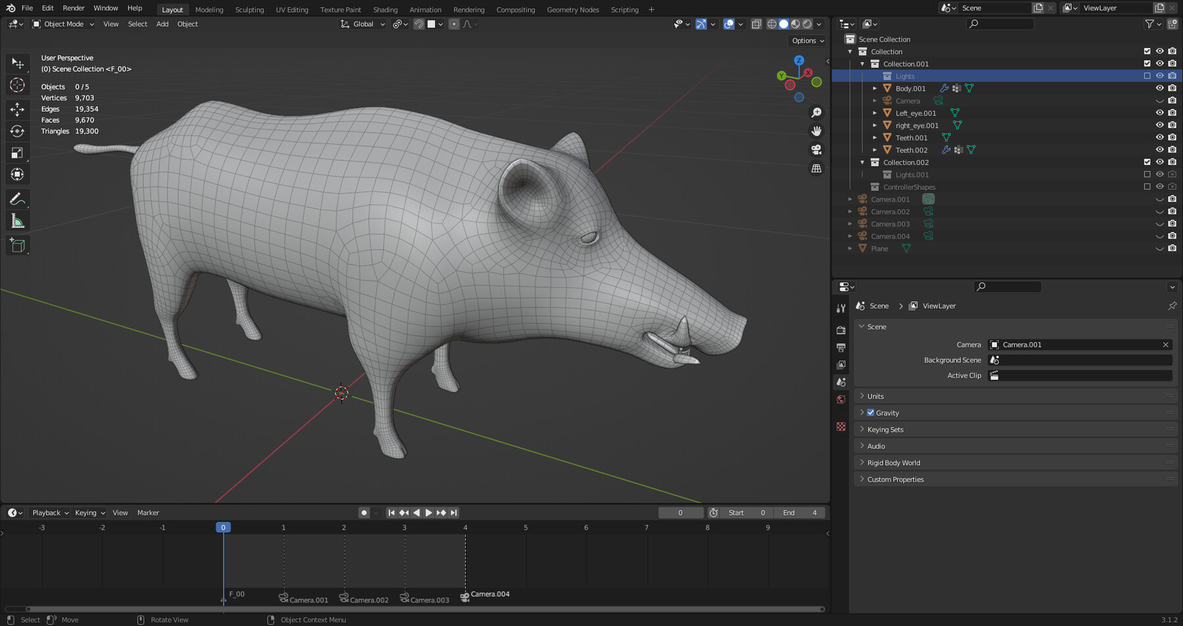
Task: Clear the Camera.001 scene camera assignment
Action: tap(1165, 344)
